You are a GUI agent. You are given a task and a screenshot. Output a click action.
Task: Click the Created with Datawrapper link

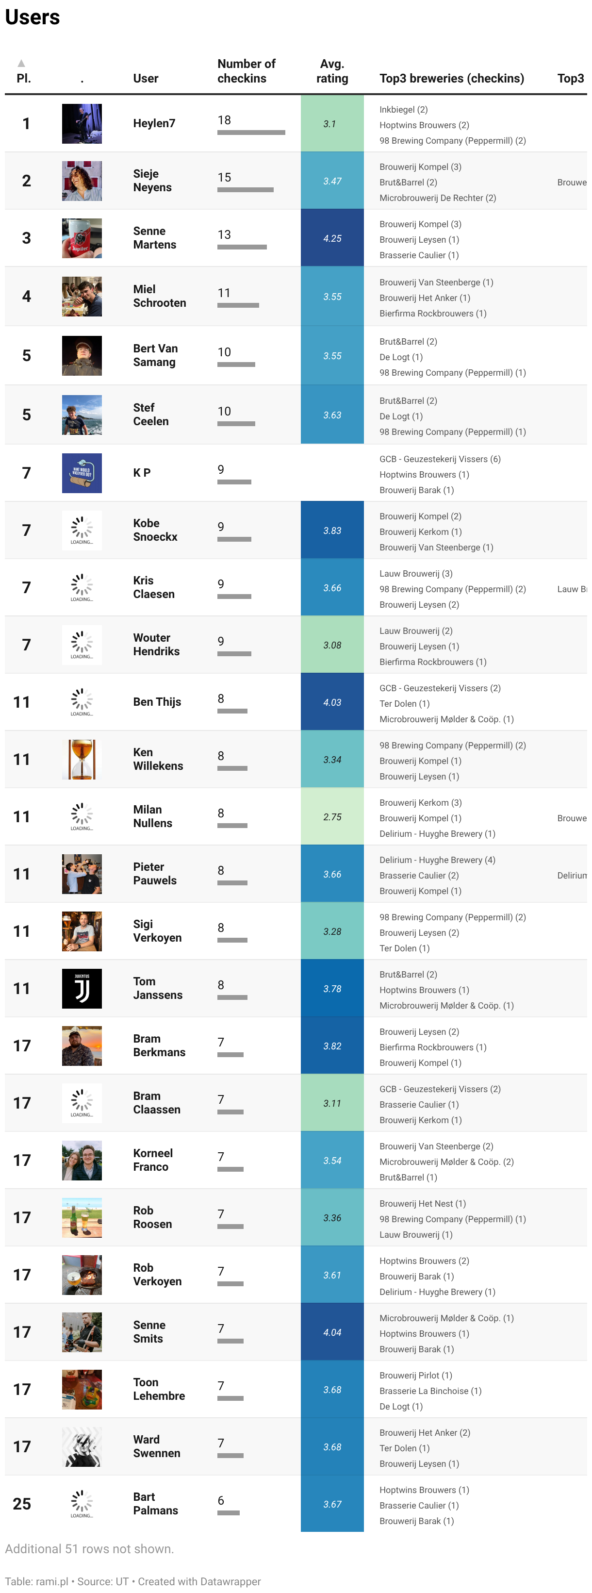point(199,1581)
